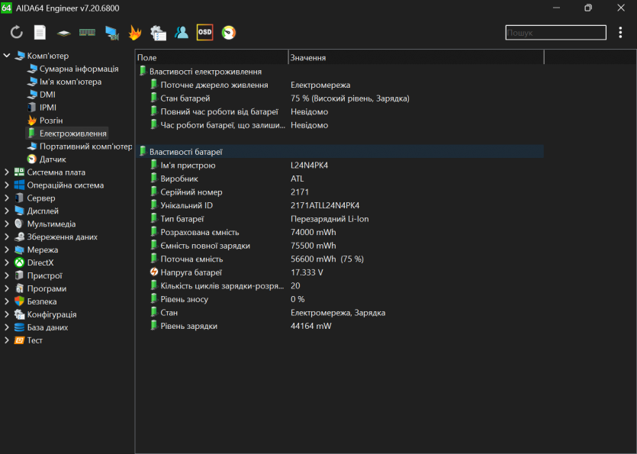Select the Датчик sensor tree item

pyautogui.click(x=53, y=159)
